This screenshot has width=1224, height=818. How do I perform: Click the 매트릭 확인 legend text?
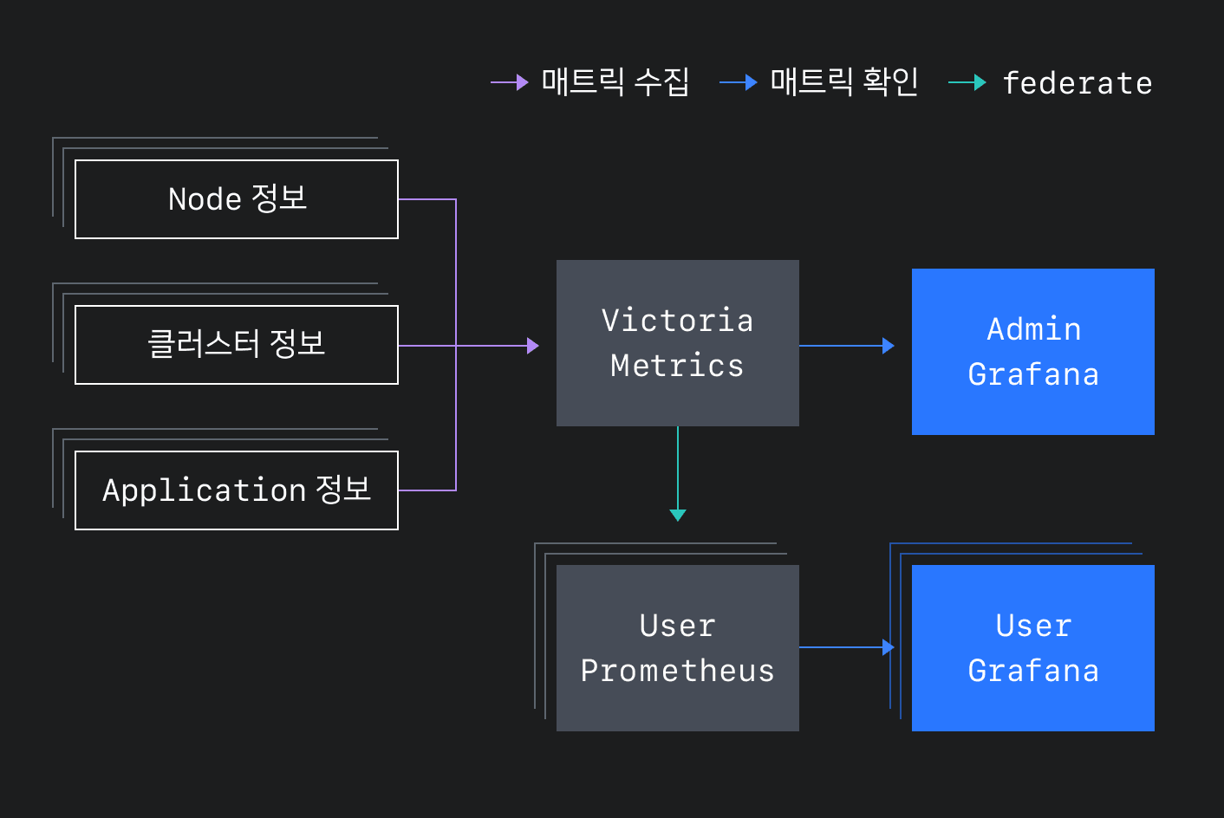pos(844,82)
